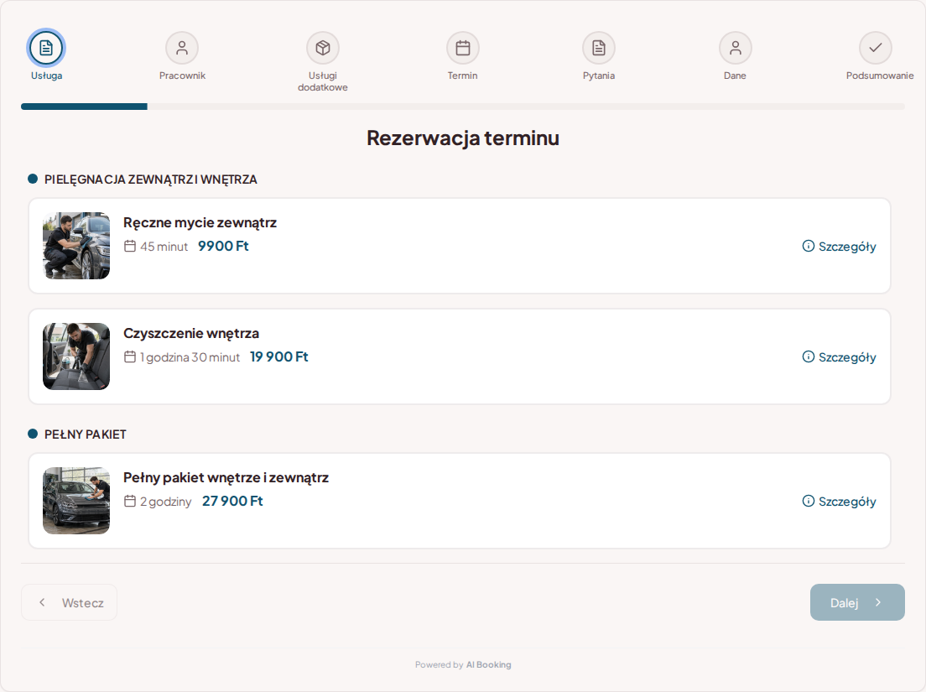Open the Termin step calendar icon

tap(462, 48)
